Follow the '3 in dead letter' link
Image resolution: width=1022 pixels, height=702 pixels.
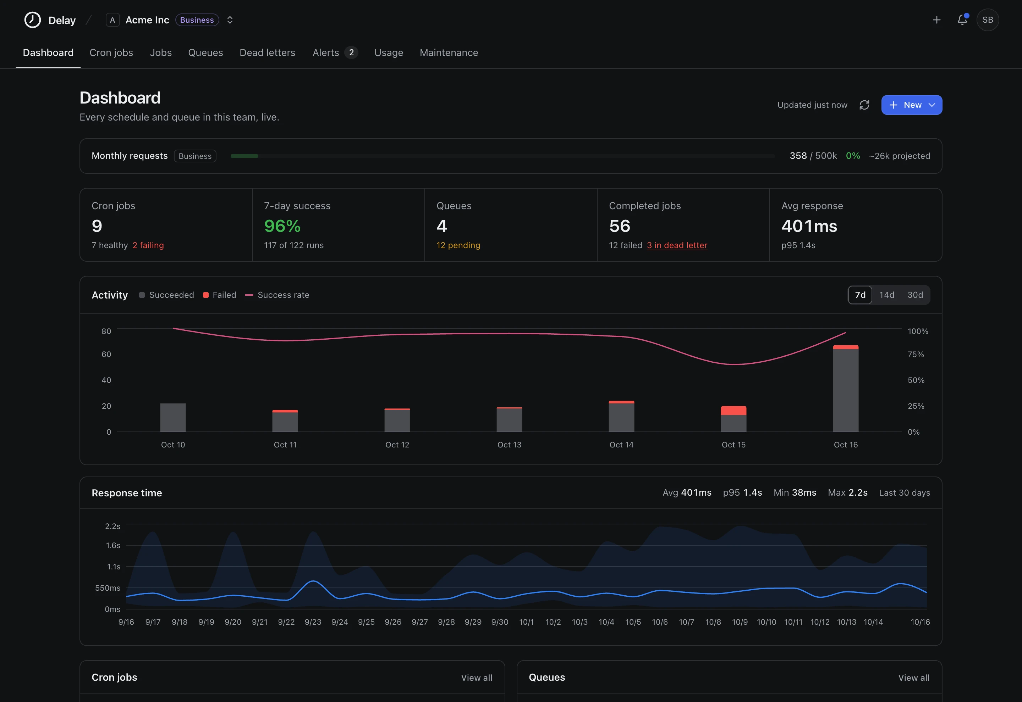click(677, 245)
